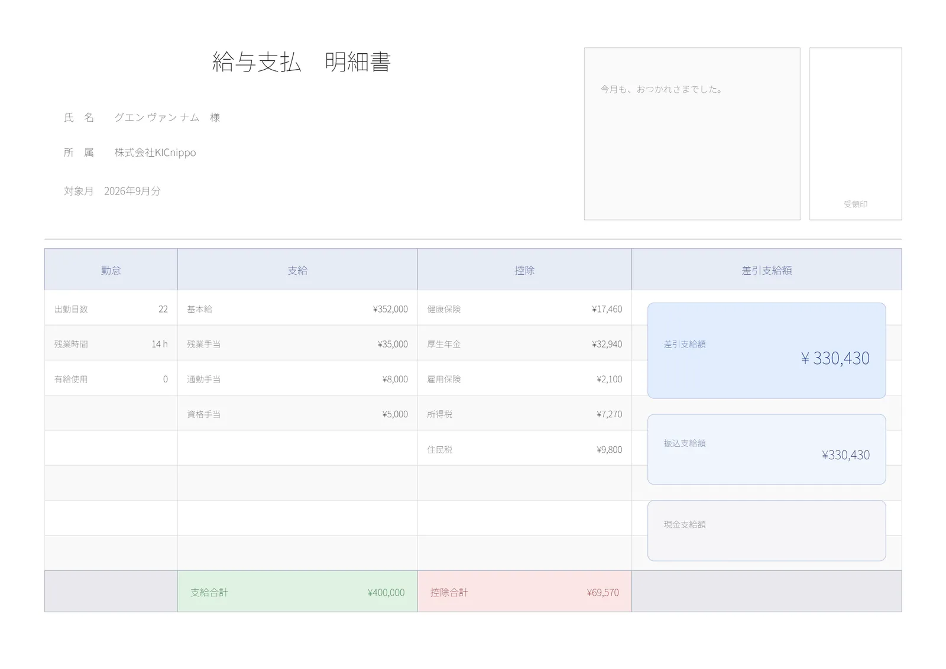This screenshot has height=669, width=946.
Task: Click the 健康保険 label
Action: click(444, 309)
